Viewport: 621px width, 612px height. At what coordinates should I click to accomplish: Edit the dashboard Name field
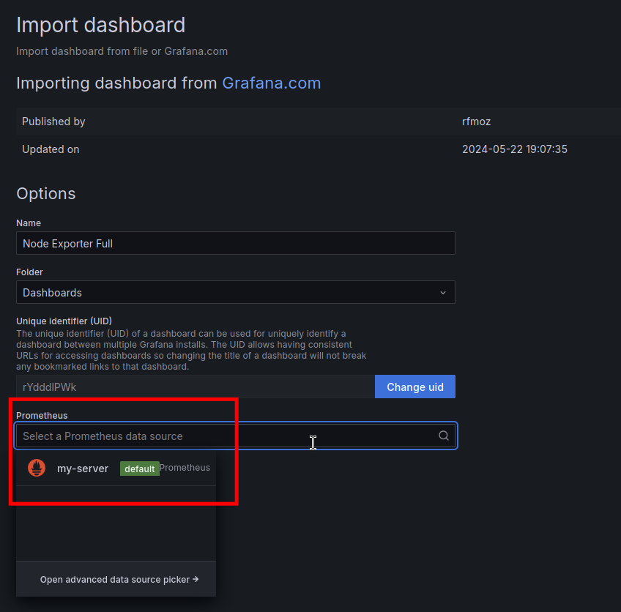pos(236,243)
